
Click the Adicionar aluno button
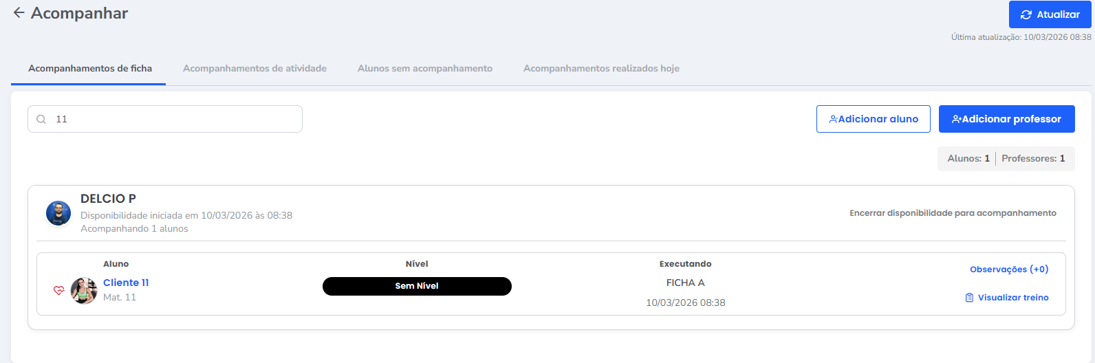coord(873,119)
